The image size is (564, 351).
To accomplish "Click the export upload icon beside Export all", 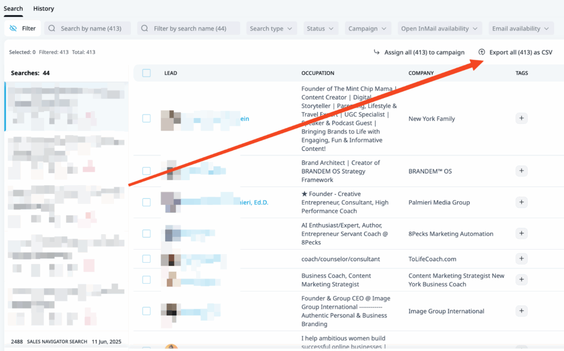I will [481, 52].
